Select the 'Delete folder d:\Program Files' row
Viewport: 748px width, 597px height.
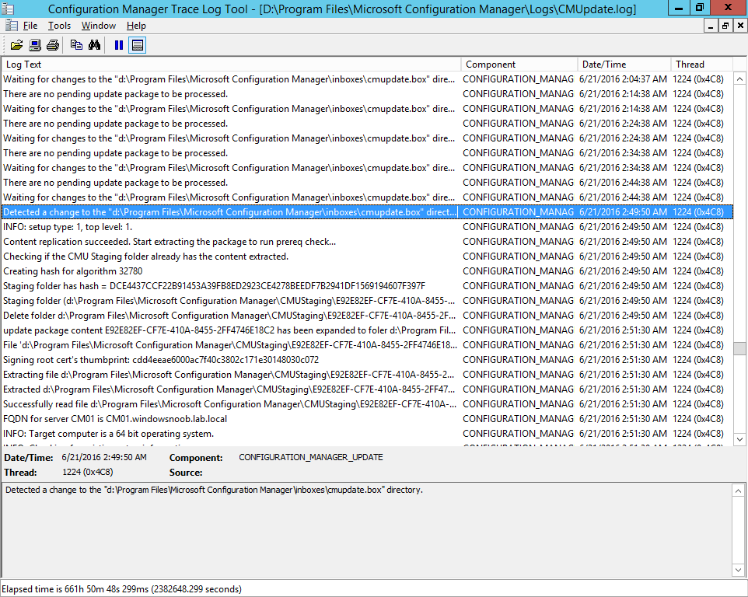(x=367, y=316)
